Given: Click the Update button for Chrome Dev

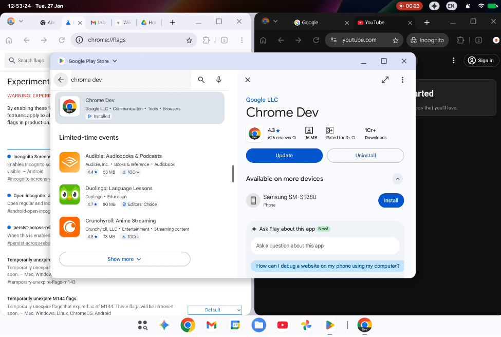Looking at the screenshot, I should 284,156.
